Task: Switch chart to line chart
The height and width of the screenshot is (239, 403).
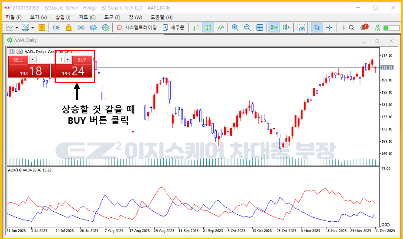Action: [221, 27]
